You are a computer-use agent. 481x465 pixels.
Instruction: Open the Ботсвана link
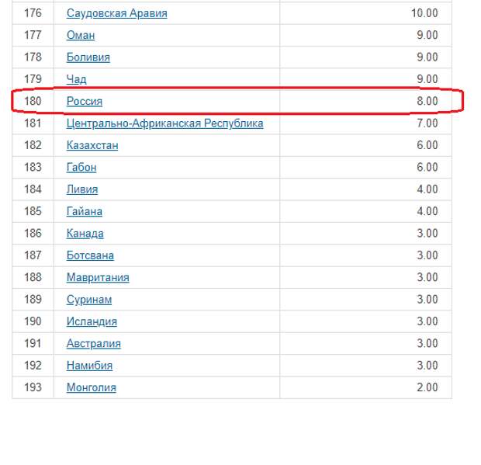90,255
